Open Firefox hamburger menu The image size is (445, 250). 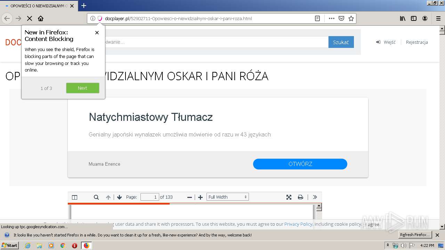pos(438,18)
